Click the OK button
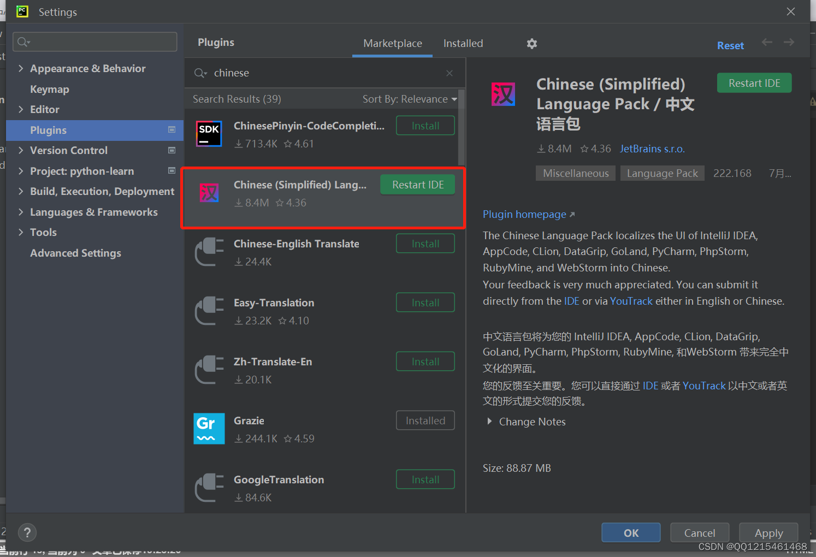 631,532
